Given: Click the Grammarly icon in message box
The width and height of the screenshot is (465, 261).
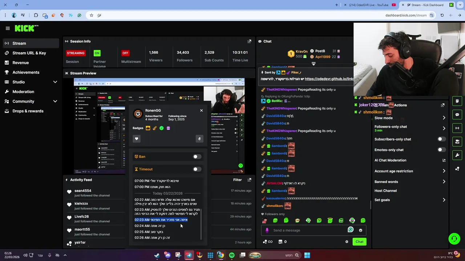Looking at the screenshot, I should pos(351,229).
